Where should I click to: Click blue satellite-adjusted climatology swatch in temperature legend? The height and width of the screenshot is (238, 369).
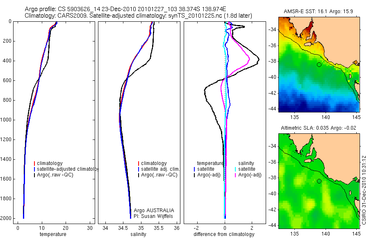click(x=34, y=169)
